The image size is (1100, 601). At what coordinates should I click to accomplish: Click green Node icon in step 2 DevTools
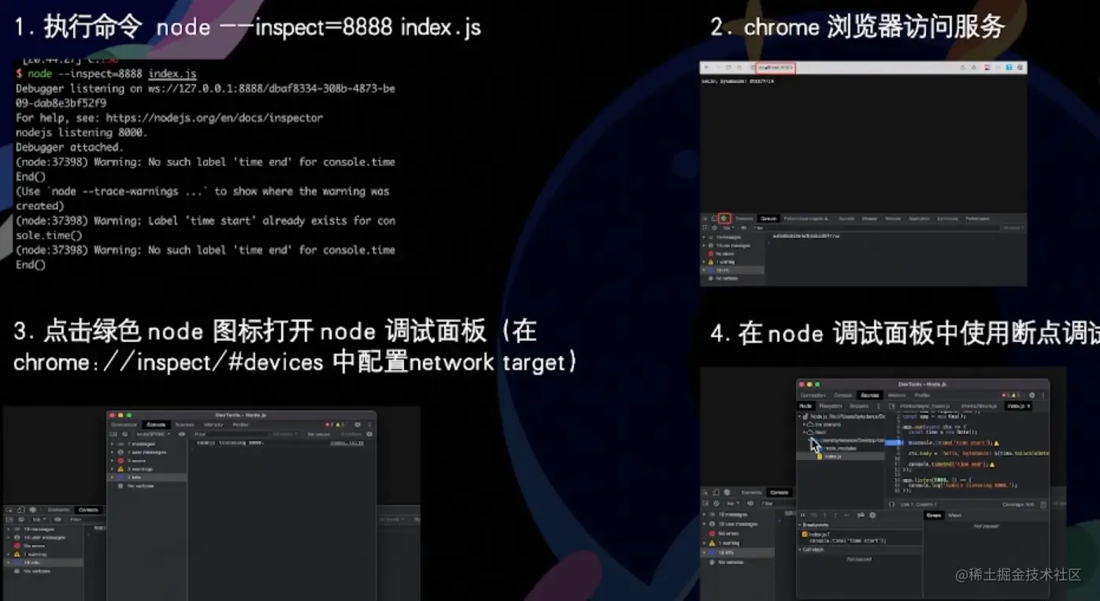724,218
